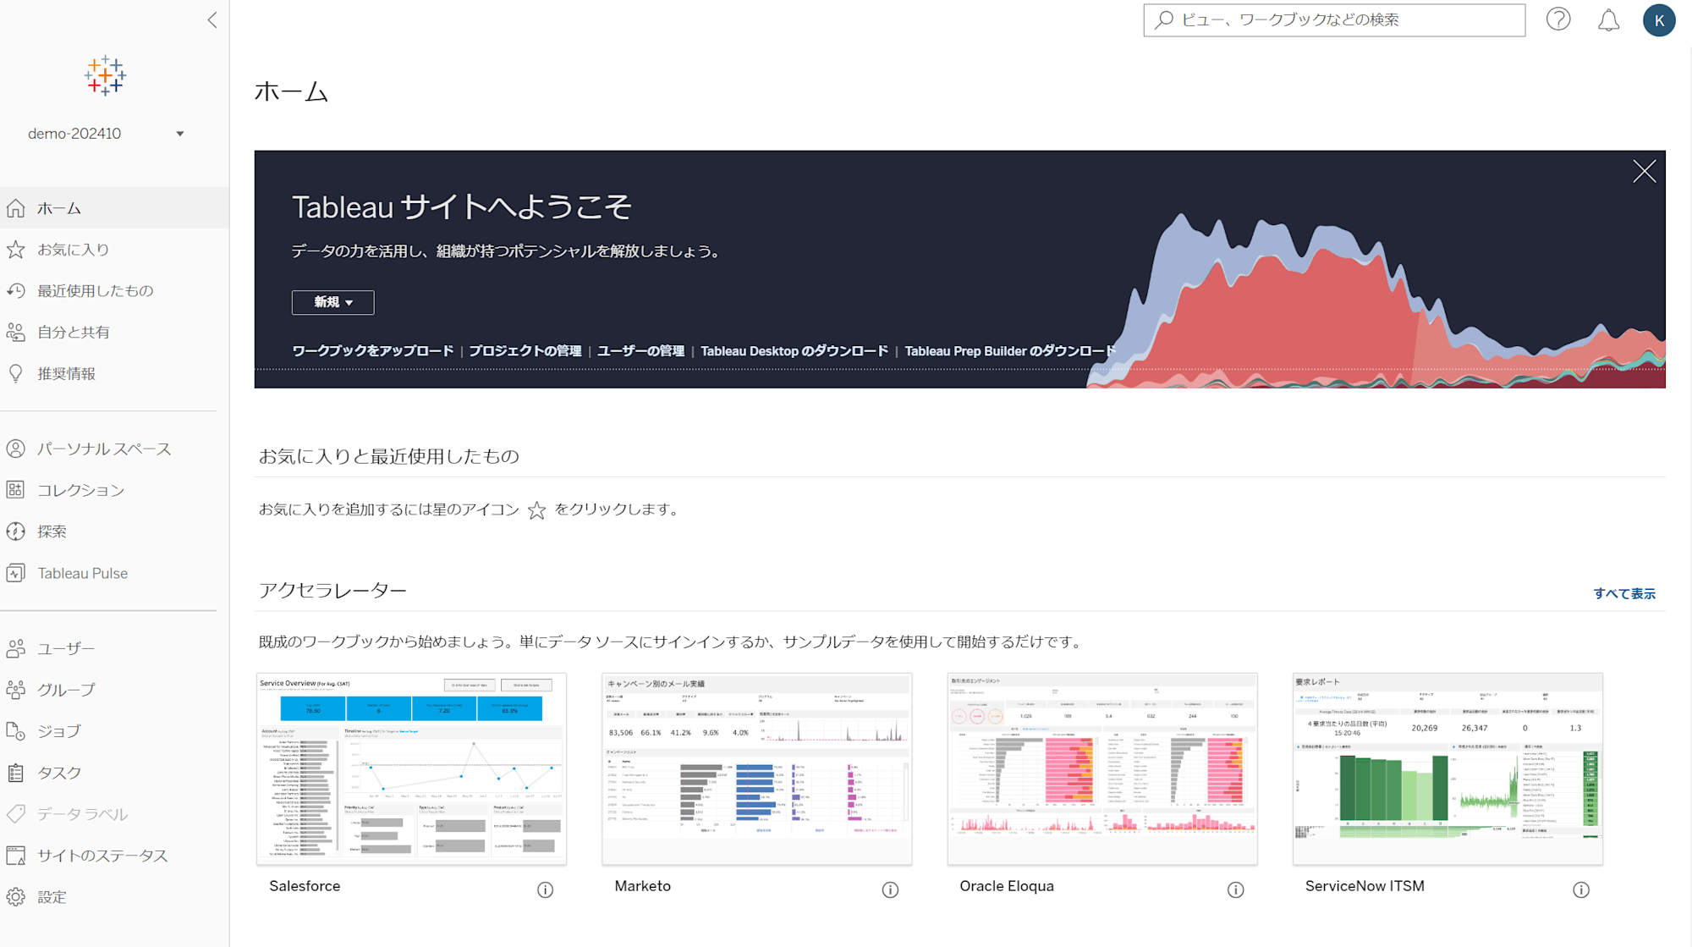The height and width of the screenshot is (947, 1692).
Task: Click the ホーム house icon in sidebar
Action: tap(16, 208)
